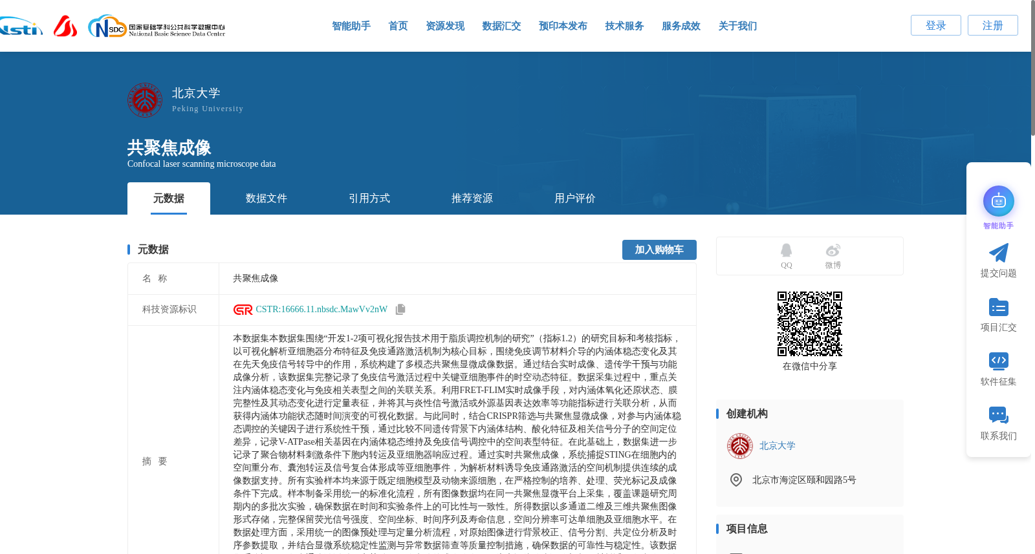This screenshot has width=1035, height=554.
Task: Go to 首页 in the navigation
Action: [398, 26]
